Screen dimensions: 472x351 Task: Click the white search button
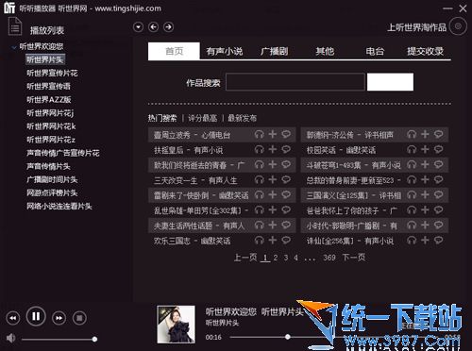(390, 82)
